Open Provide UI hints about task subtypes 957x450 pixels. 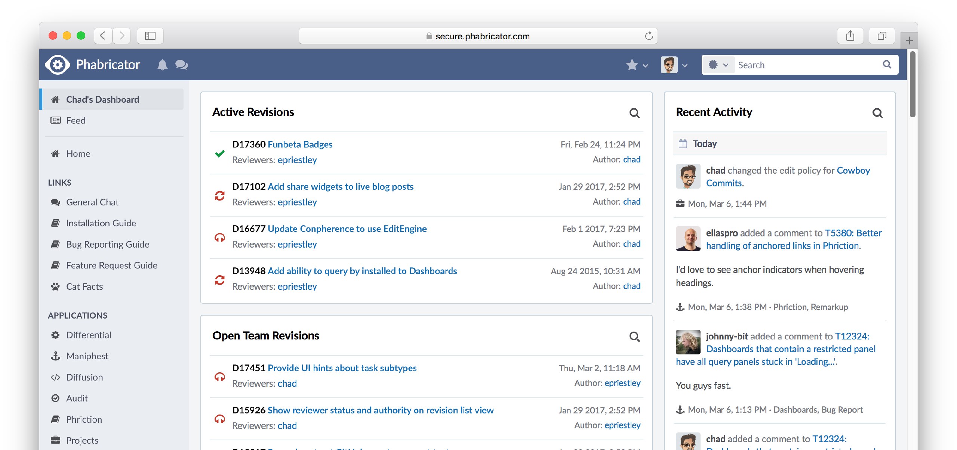[342, 368]
